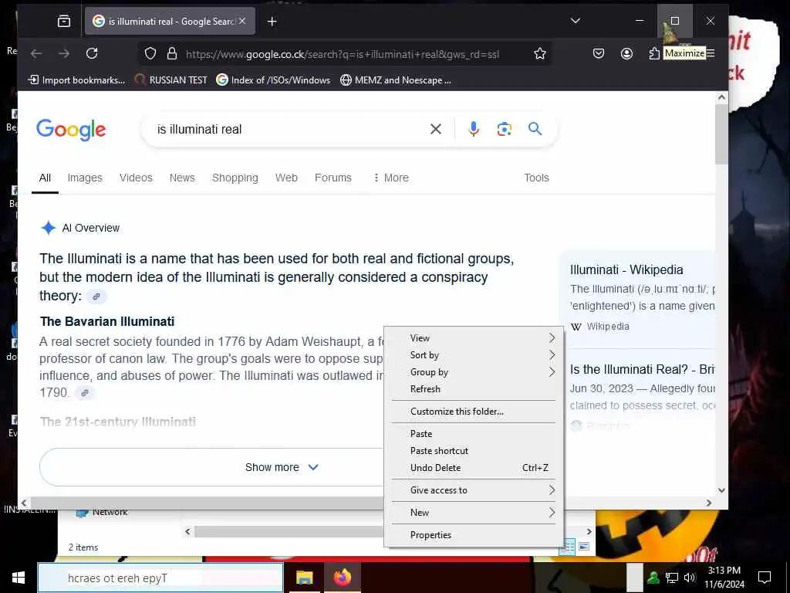Image resolution: width=790 pixels, height=593 pixels.
Task: Switch to News results tab
Action: point(182,178)
